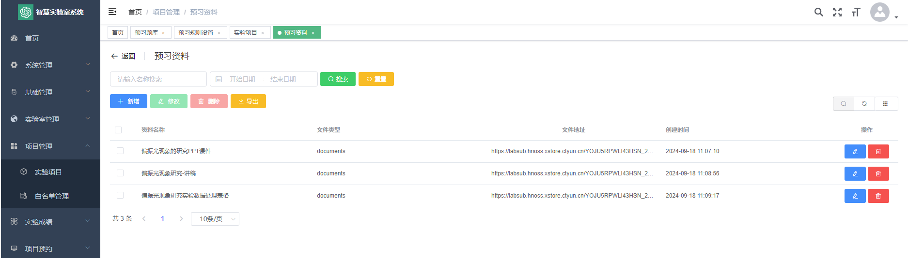Click delete icon for 偏振光现象研究-讲稿 row
Screen dimensions: 908x258
pos(878,174)
